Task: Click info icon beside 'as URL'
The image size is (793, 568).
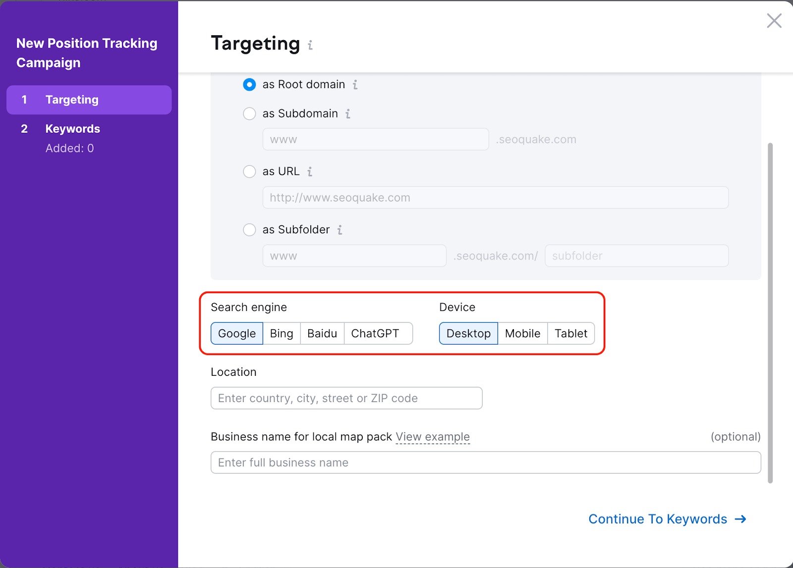Action: coord(310,172)
